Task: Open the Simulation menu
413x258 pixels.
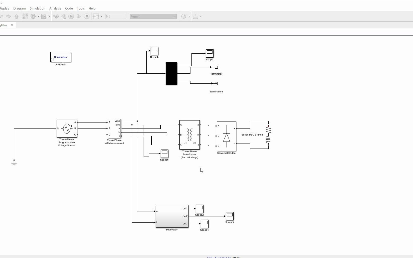Action: [x=37, y=8]
